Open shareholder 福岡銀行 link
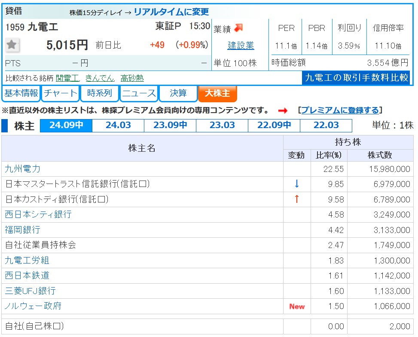Viewport: 418px width, 337px height. tap(23, 230)
